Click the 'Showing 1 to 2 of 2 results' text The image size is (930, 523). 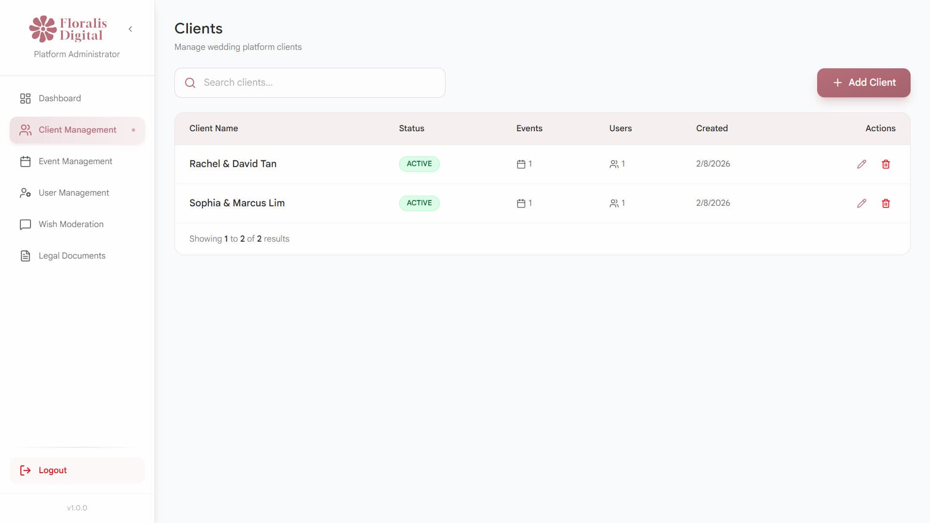(x=239, y=239)
